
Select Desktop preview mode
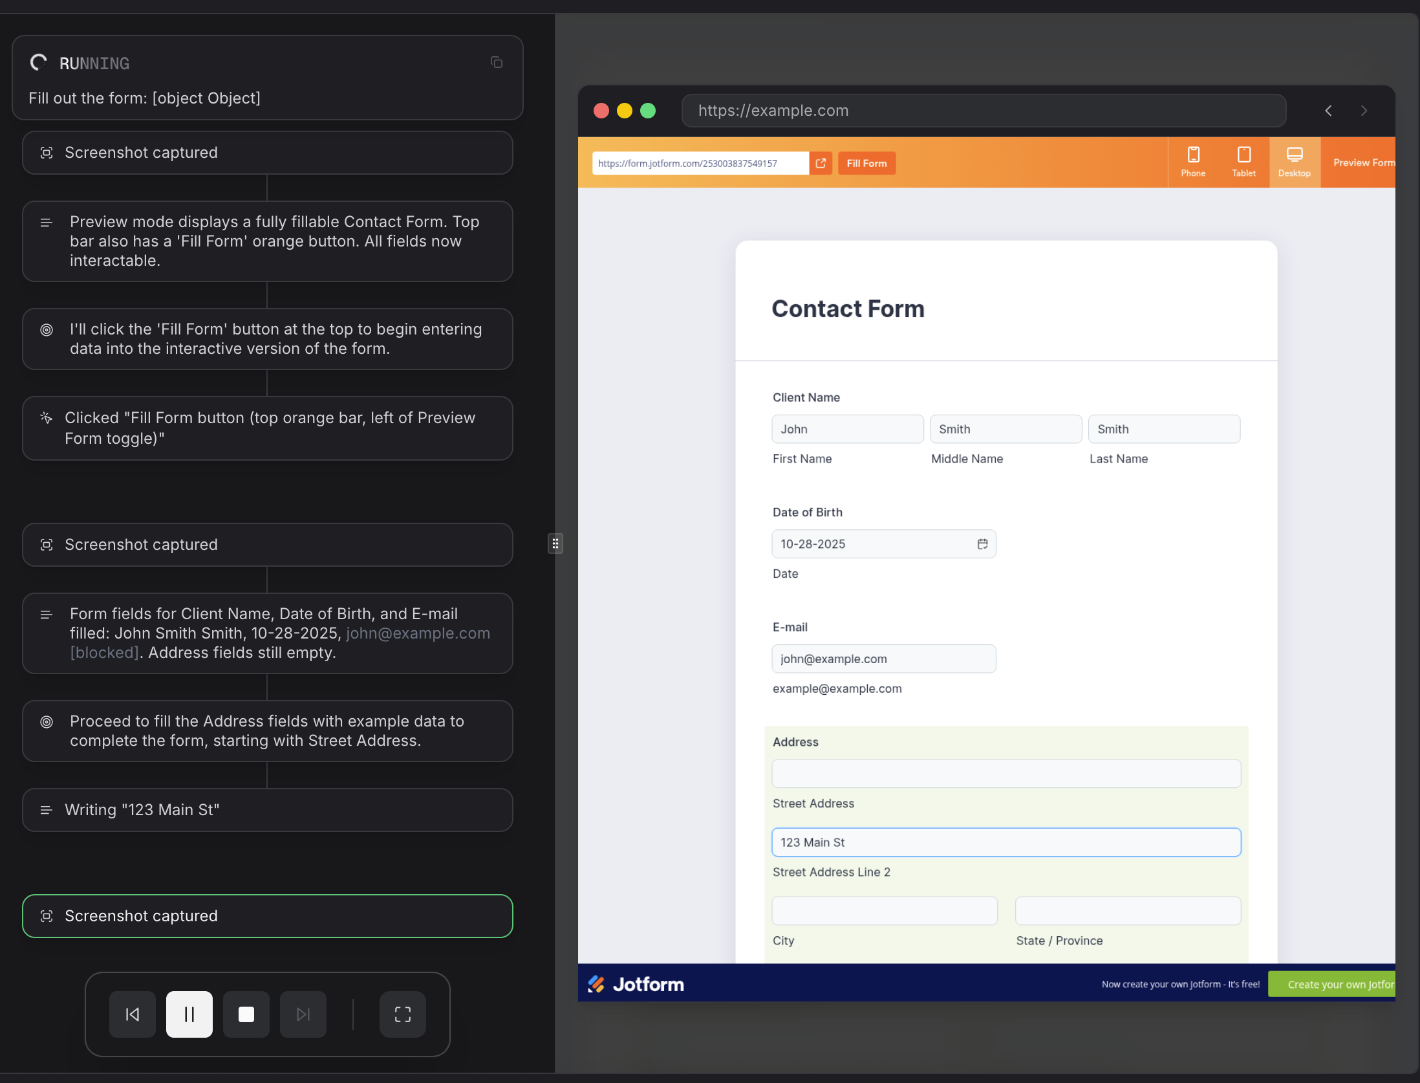(1294, 162)
